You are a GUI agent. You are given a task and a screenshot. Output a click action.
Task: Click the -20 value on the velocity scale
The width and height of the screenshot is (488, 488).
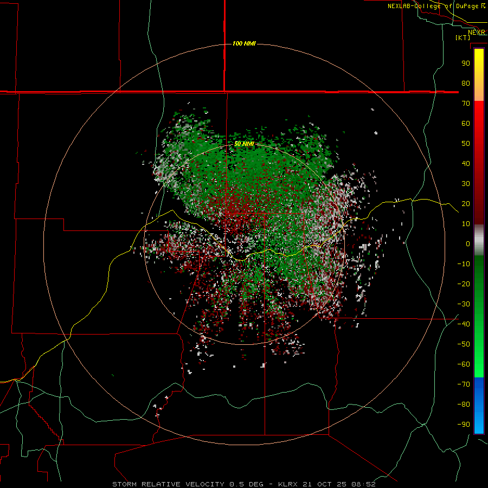(464, 284)
